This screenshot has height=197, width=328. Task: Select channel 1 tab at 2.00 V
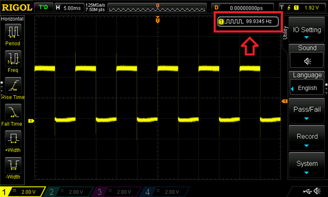[22, 192]
